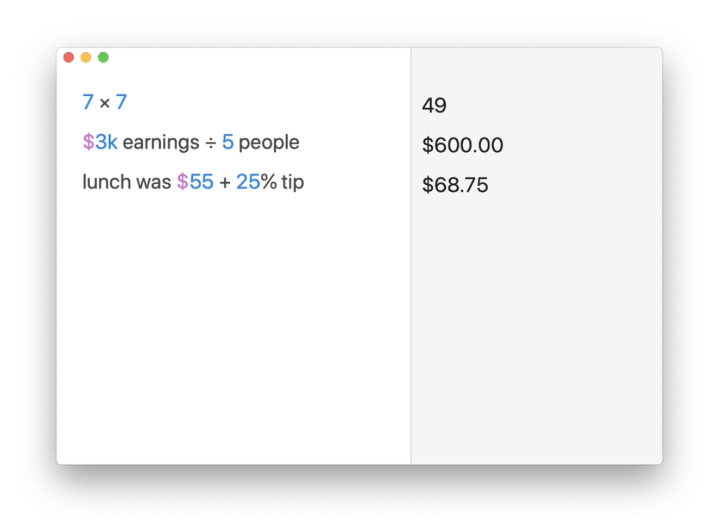
Task: Click the green zoom window button
Action: tap(103, 57)
